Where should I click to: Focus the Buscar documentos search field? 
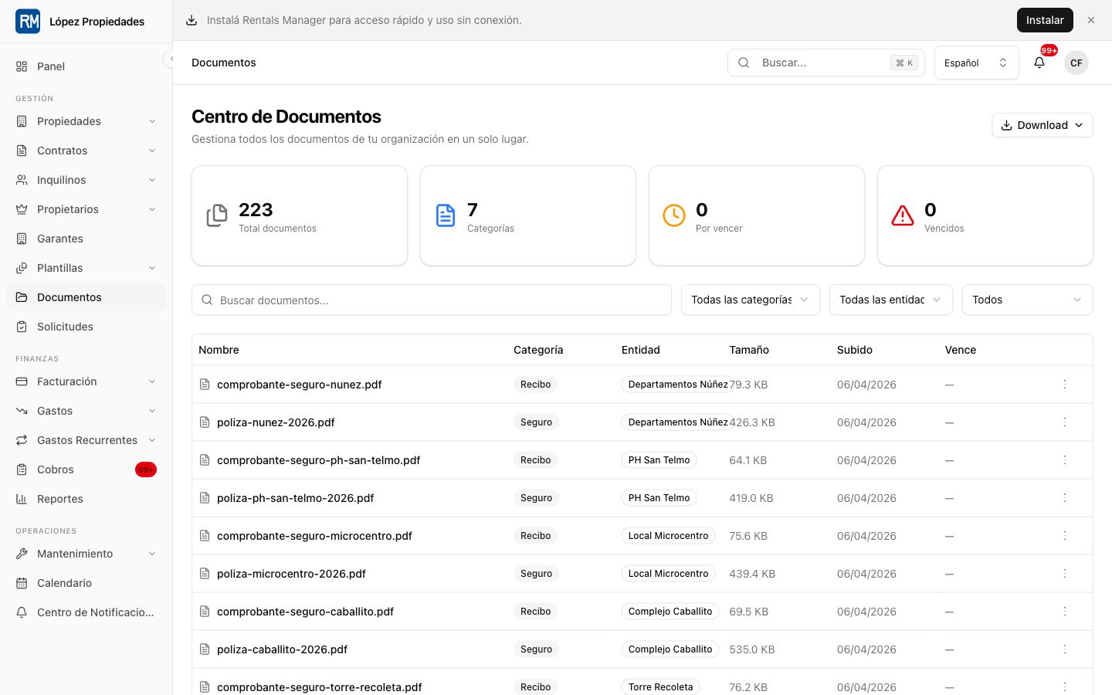tap(432, 300)
